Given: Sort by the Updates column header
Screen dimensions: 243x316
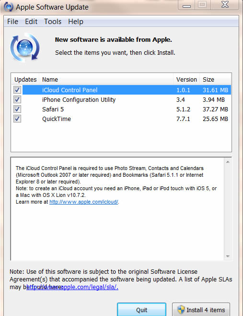Looking at the screenshot, I should click(25, 79).
